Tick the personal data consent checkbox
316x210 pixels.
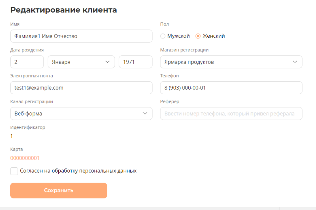[14, 171]
